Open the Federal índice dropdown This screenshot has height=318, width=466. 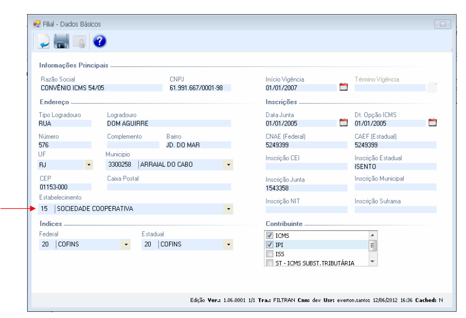(126, 244)
